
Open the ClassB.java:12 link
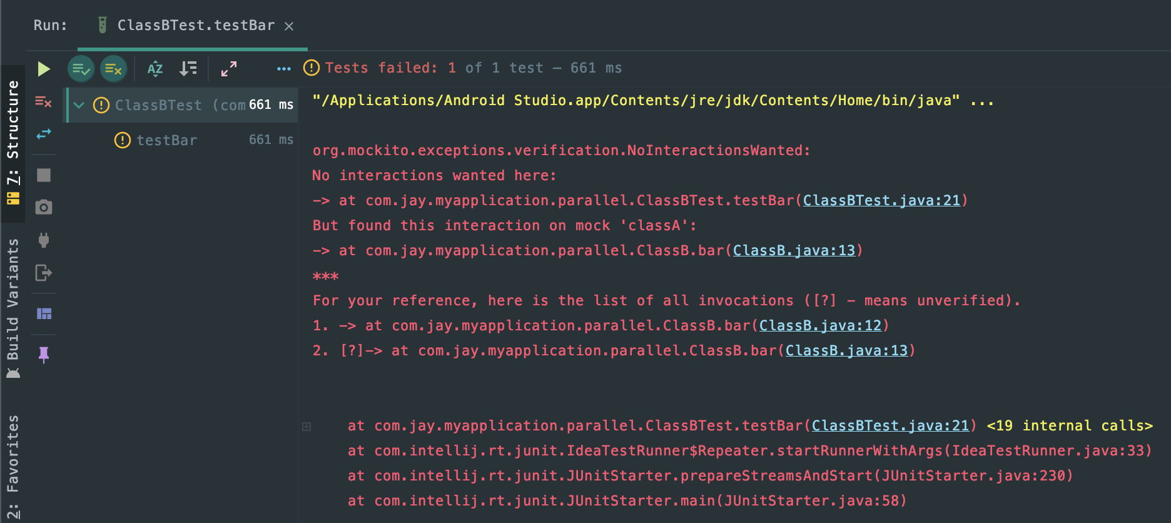click(x=820, y=326)
